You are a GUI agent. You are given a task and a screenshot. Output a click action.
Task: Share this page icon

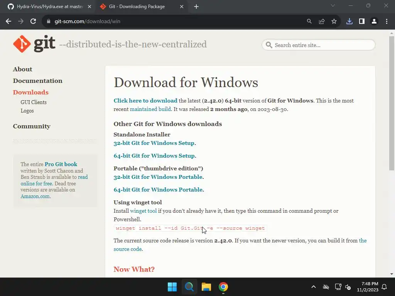pos(322,22)
